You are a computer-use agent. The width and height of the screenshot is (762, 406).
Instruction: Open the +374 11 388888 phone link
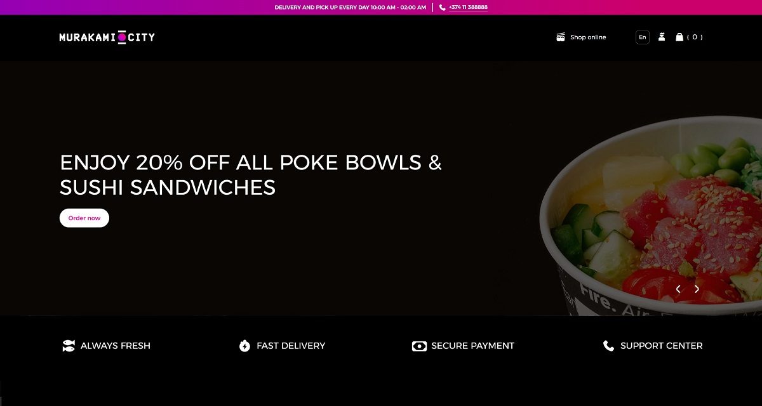pyautogui.click(x=468, y=8)
